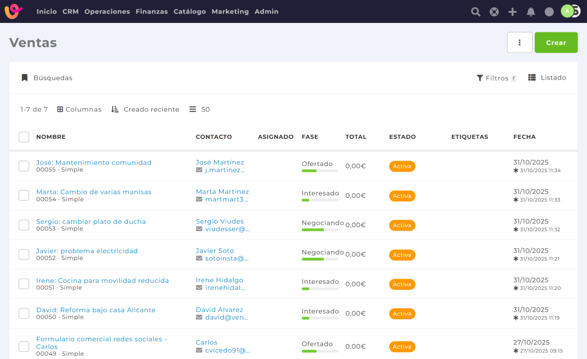Click the plus quick-add icon

click(512, 11)
